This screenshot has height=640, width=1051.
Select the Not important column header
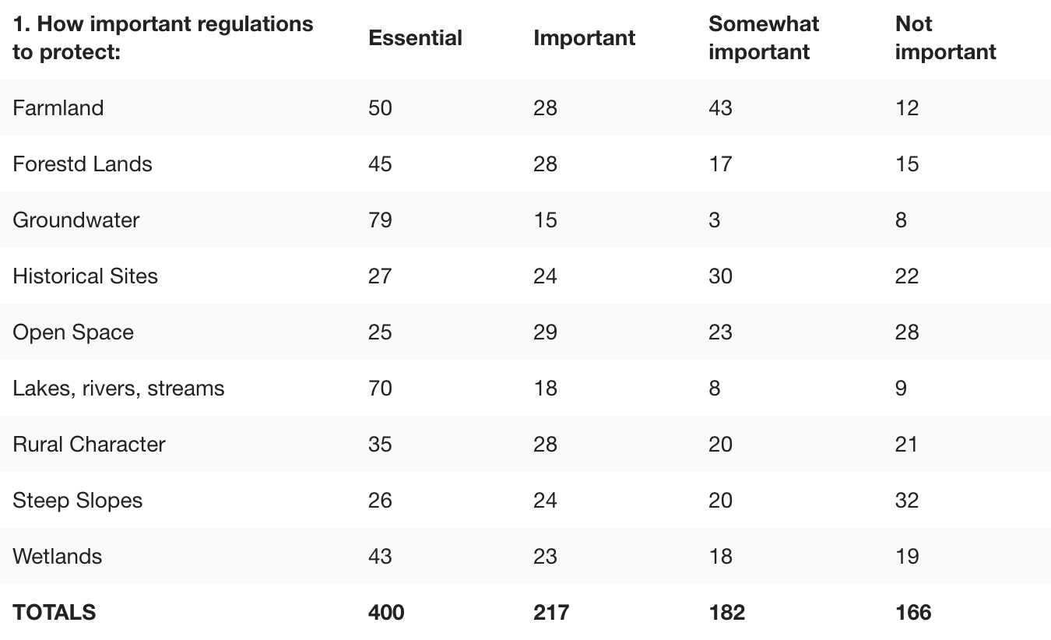945,38
